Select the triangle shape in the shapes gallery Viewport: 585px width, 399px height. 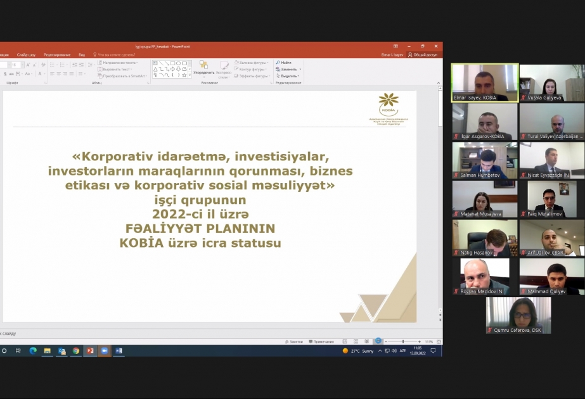155,69
